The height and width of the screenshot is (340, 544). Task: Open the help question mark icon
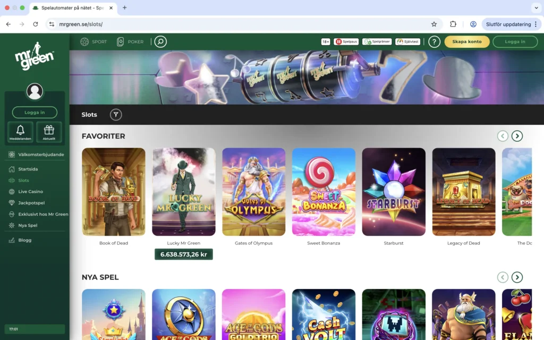434,41
